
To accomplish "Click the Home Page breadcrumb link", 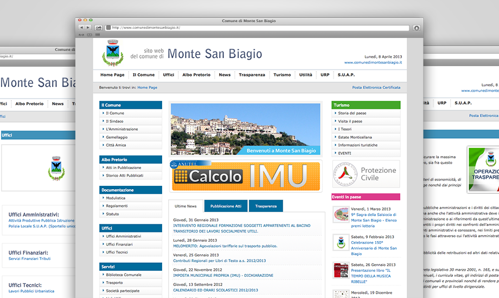I will click(x=148, y=87).
